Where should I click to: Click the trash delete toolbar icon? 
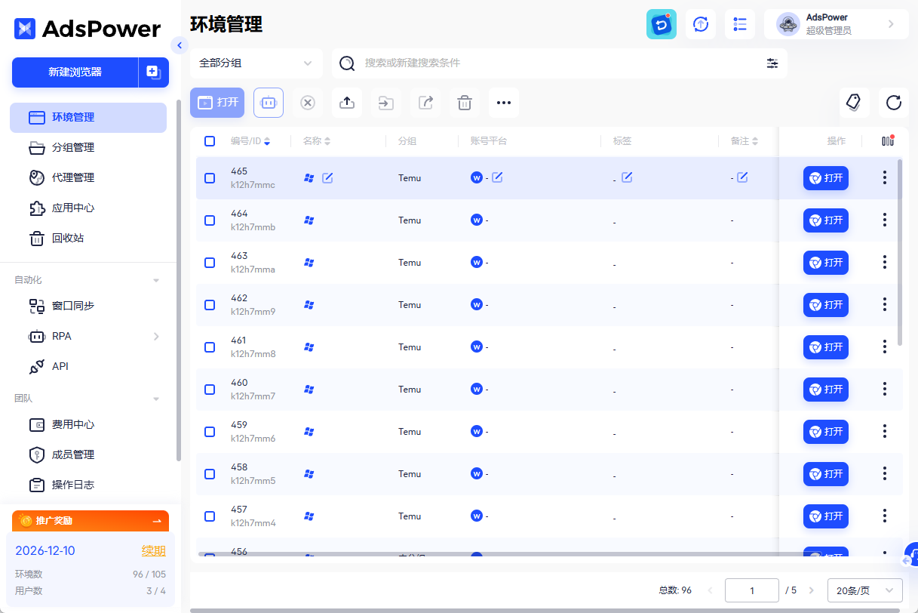click(465, 103)
